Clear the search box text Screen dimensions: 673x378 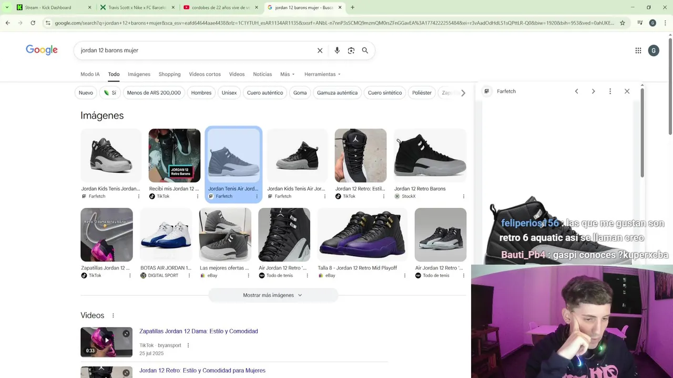320,50
